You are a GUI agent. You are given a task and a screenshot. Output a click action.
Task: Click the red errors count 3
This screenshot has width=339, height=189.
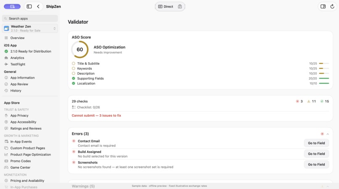pos(299,101)
